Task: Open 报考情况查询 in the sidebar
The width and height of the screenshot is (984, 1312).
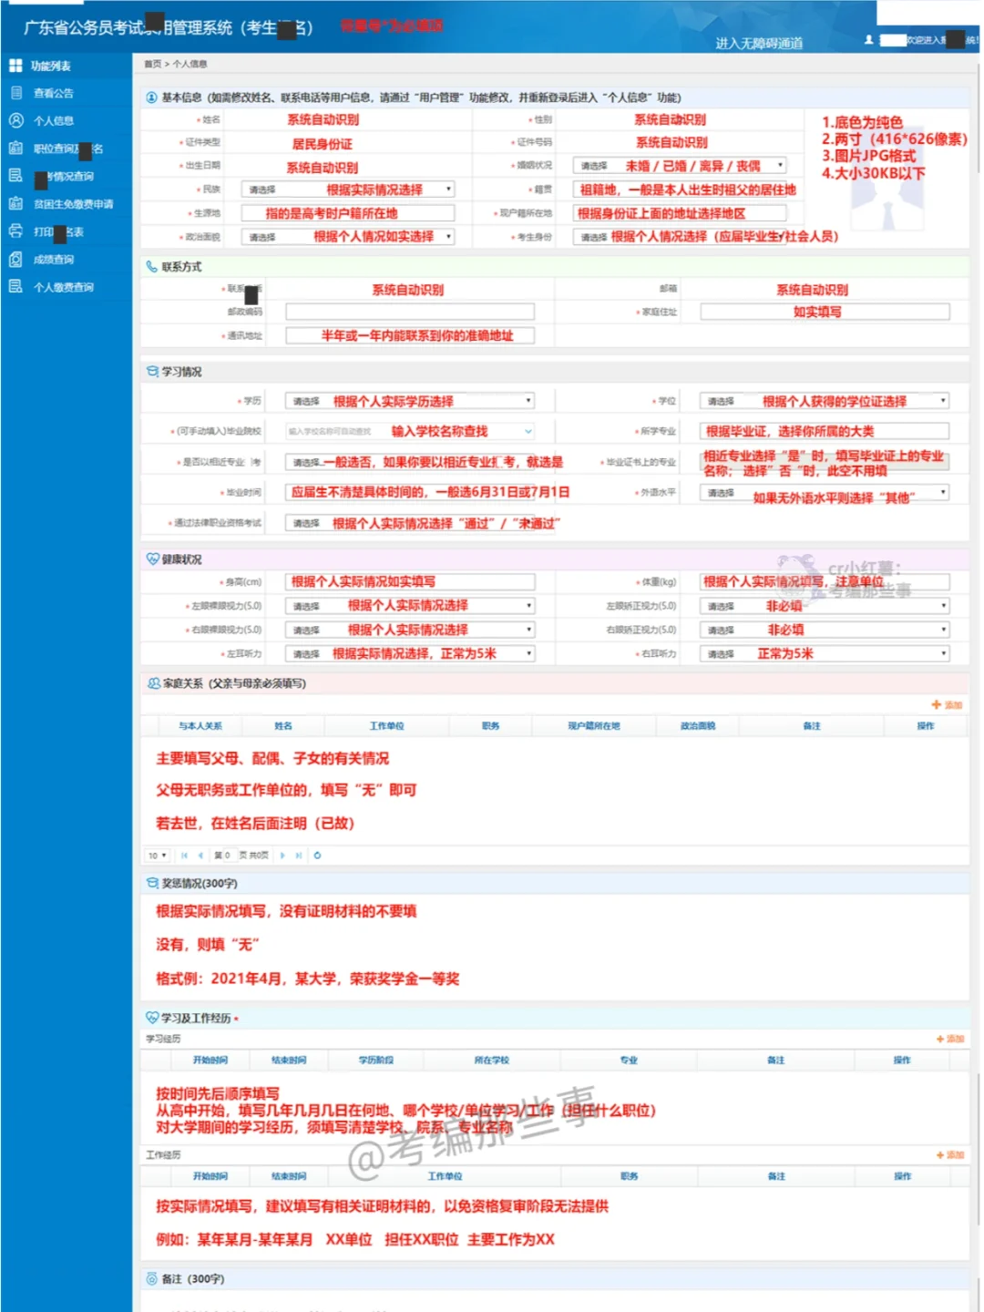Action: click(64, 177)
